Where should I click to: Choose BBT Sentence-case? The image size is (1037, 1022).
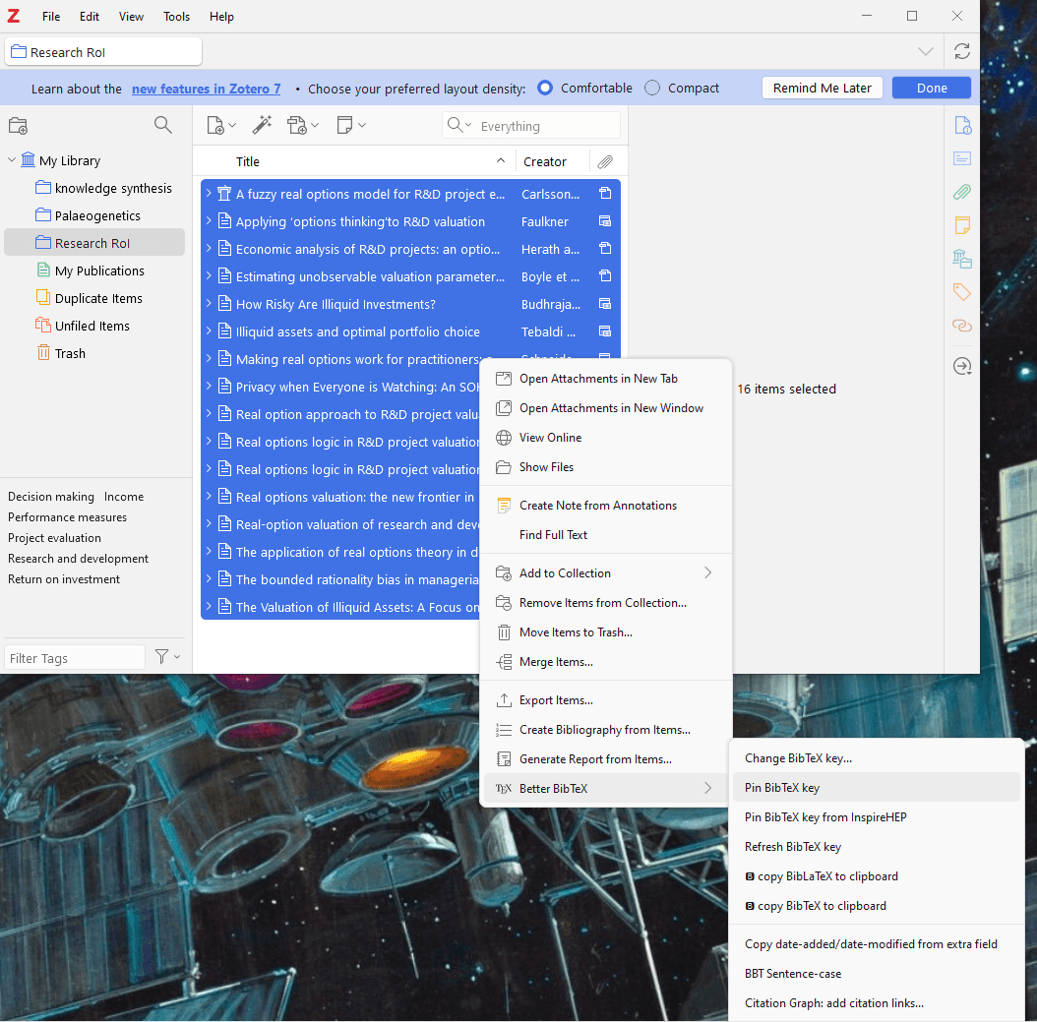pos(877,974)
